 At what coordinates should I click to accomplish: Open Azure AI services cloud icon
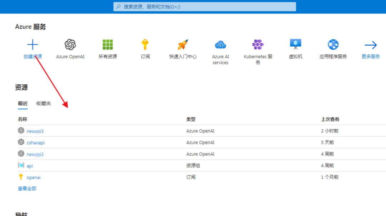click(220, 44)
